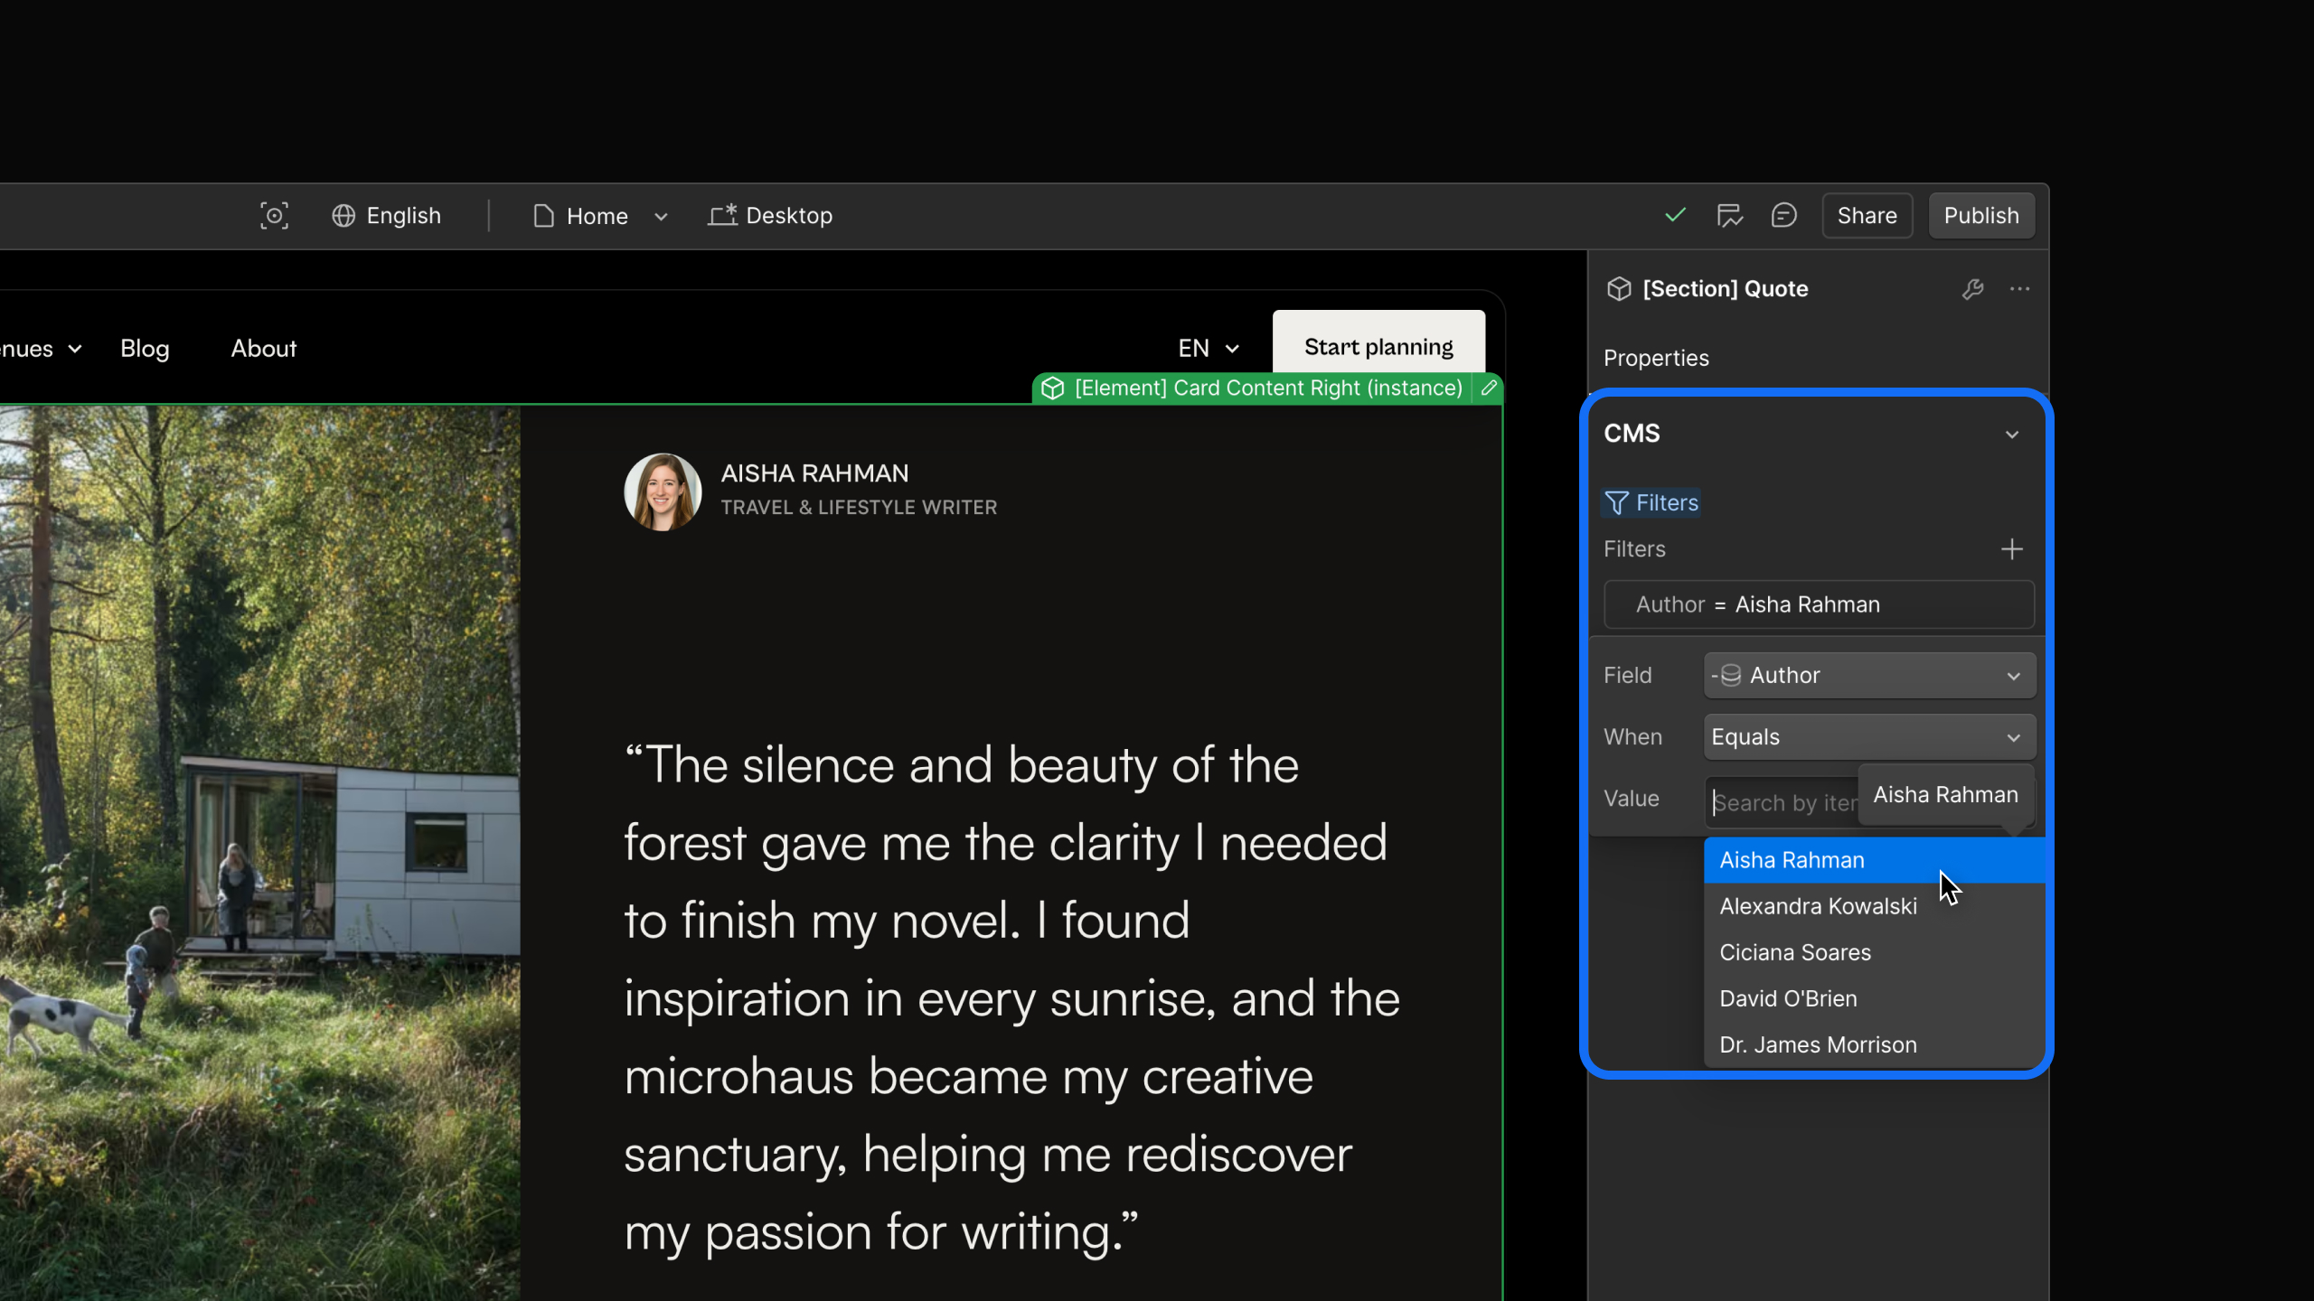Click the Publish button
2314x1301 pixels.
[x=1980, y=215]
